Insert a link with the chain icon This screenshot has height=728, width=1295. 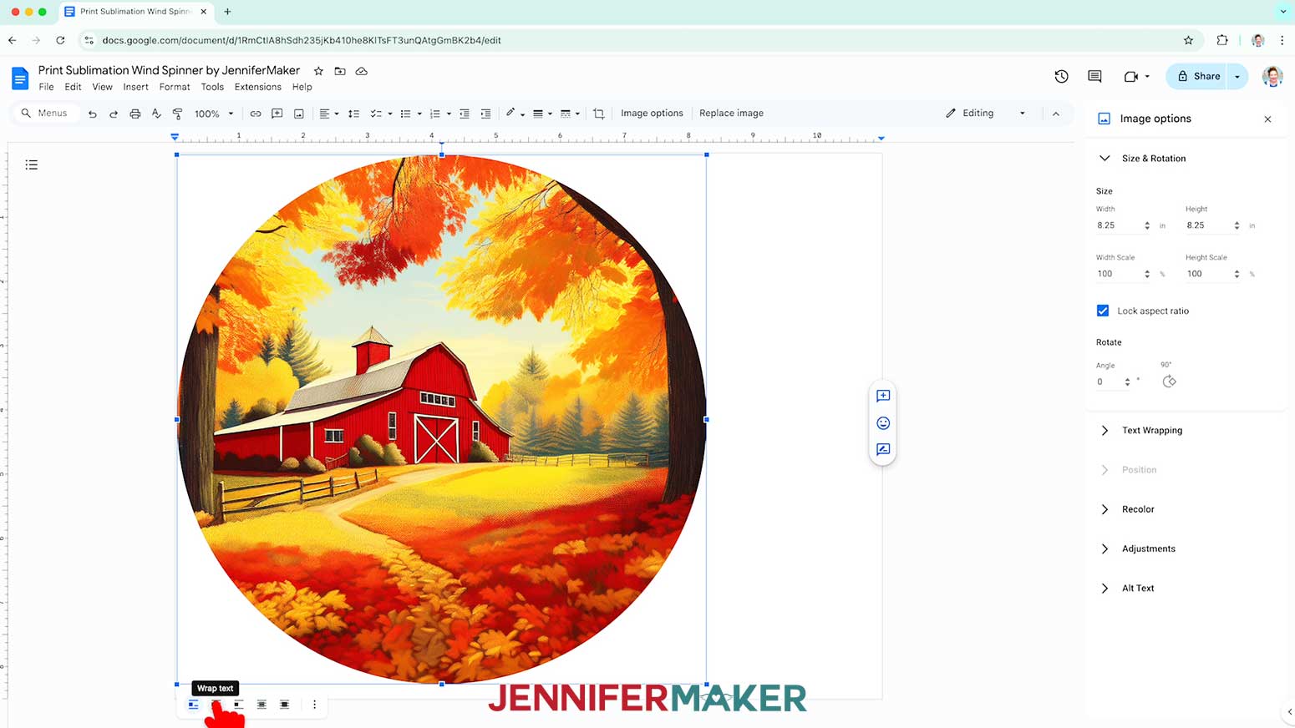point(256,114)
